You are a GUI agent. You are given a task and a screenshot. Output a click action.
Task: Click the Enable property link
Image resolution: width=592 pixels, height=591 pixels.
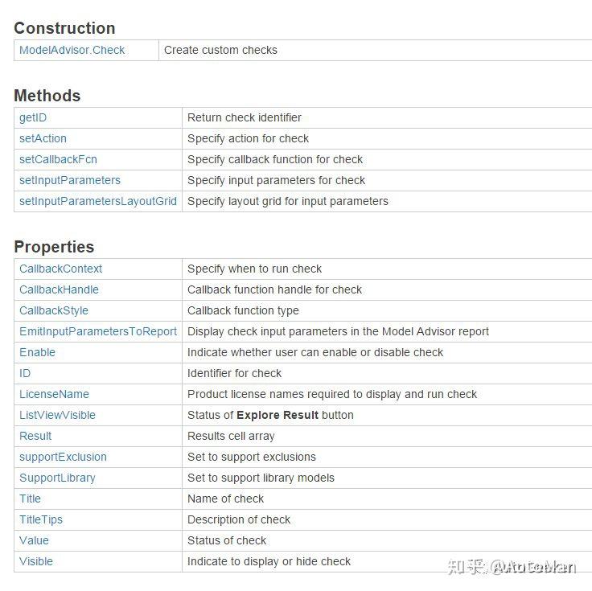coord(37,352)
